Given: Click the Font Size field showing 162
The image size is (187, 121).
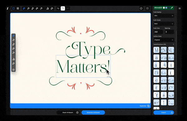Looking at the screenshot, I should tap(158, 32).
